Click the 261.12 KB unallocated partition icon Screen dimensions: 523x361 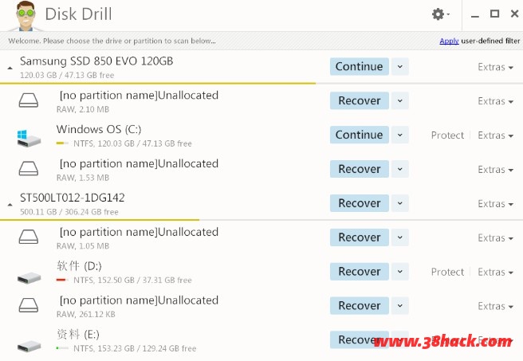(x=29, y=305)
